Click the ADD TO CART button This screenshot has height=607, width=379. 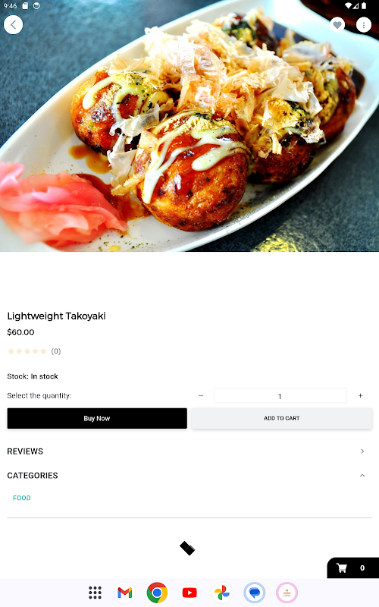(281, 418)
